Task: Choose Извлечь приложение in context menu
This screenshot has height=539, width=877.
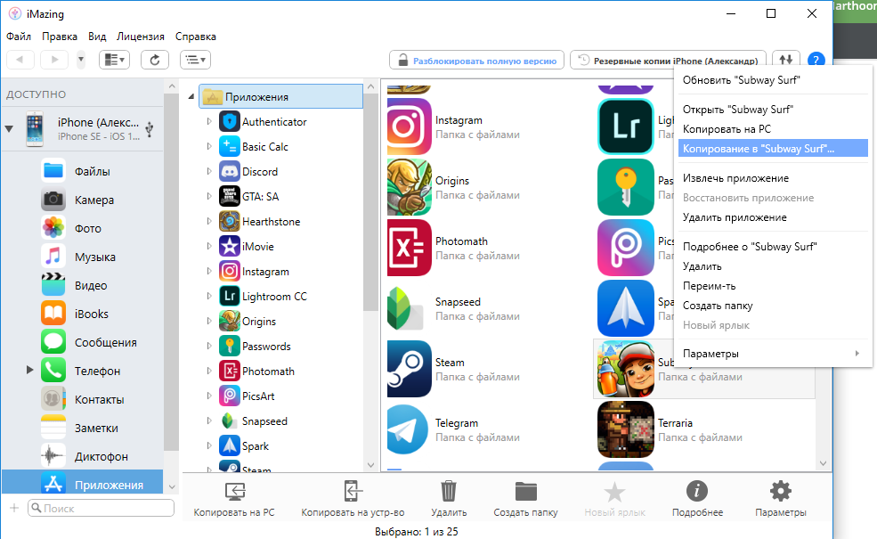Action: 773,178
